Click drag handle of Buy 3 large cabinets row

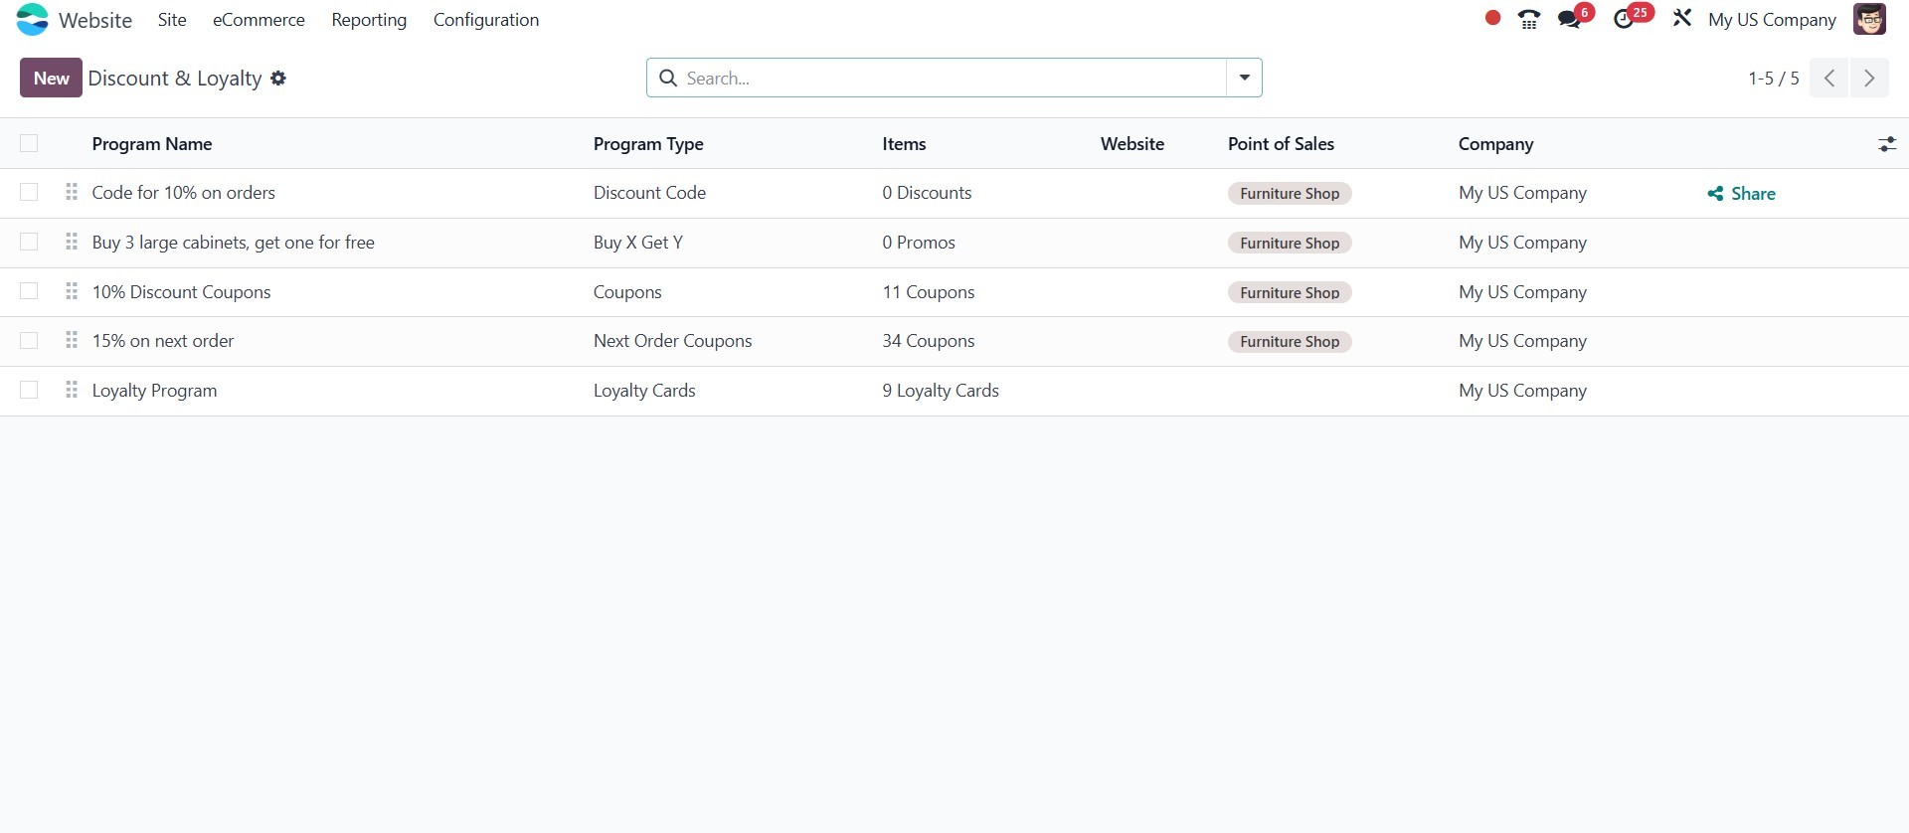[x=72, y=242]
